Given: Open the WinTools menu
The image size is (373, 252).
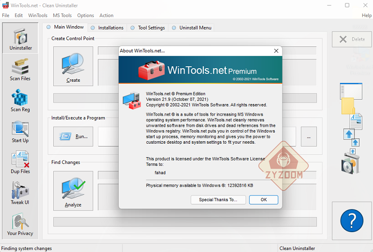Looking at the screenshot, I should click(38, 15).
